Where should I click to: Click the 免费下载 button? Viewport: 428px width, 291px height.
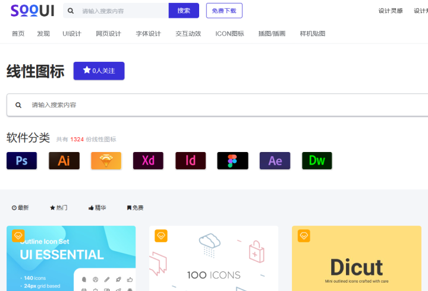[x=224, y=11]
